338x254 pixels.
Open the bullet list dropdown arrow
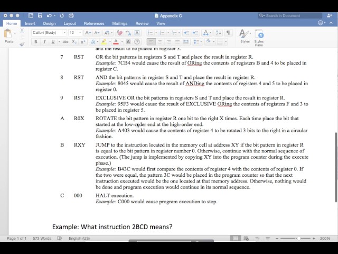click(156, 33)
